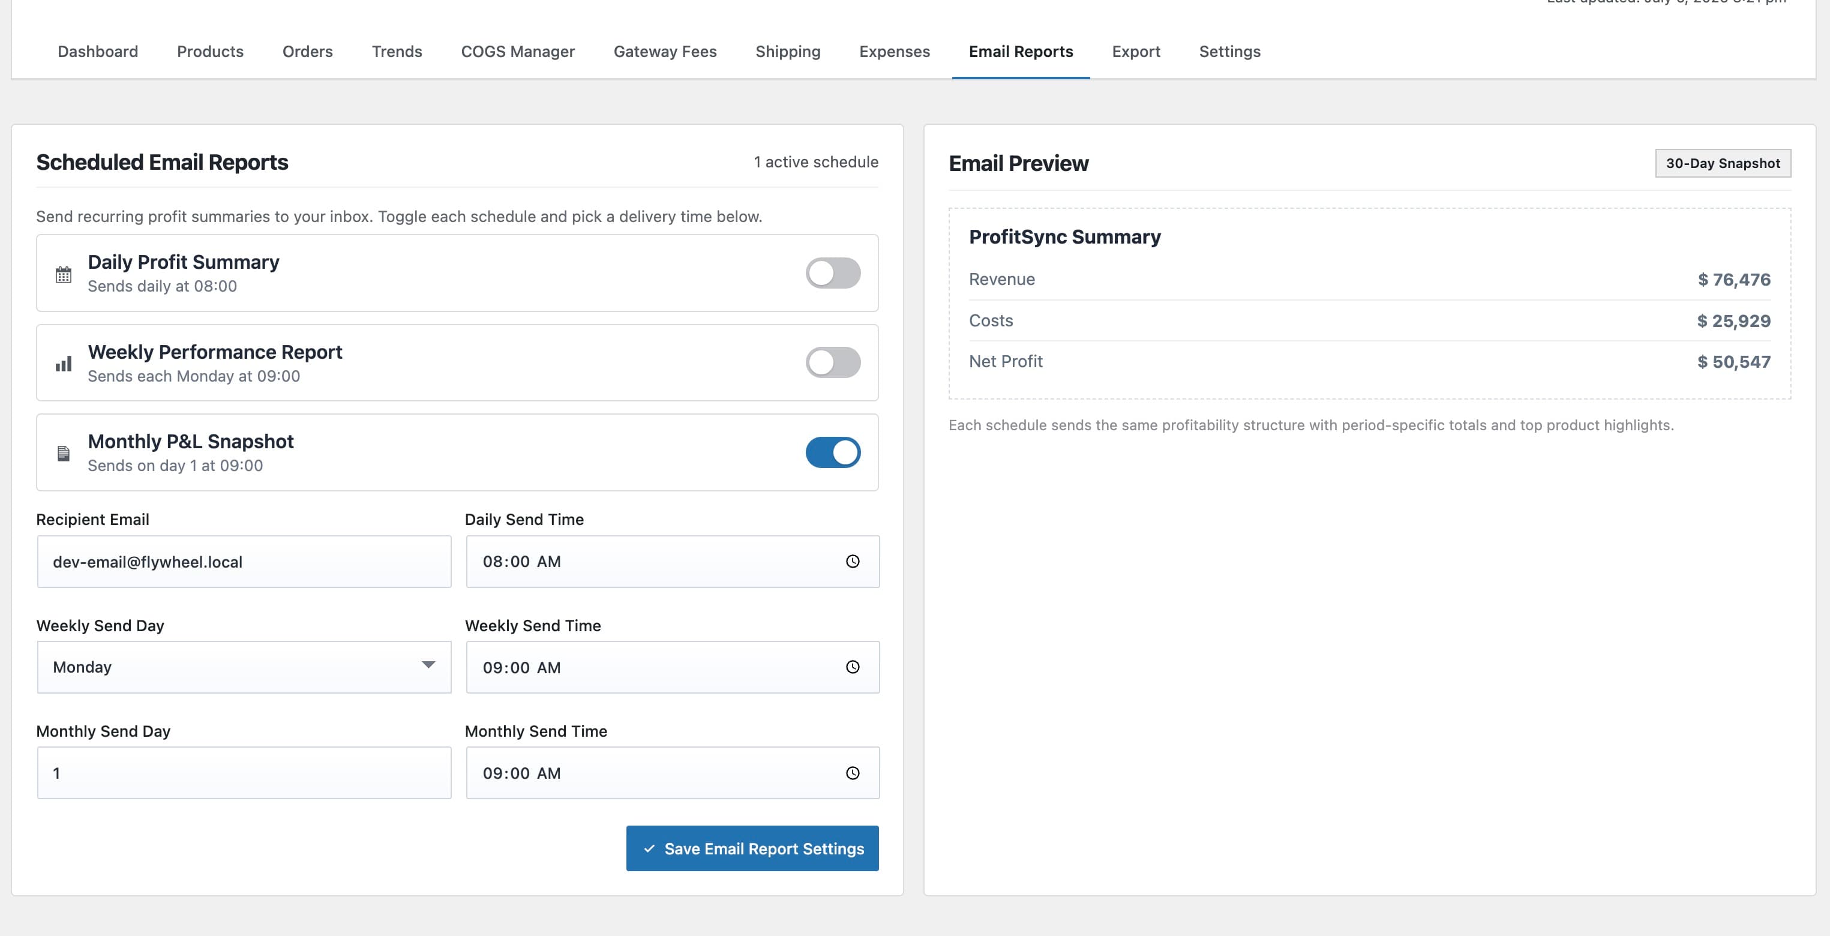Click the Monthly Send Time field
The width and height of the screenshot is (1830, 936).
tap(672, 773)
